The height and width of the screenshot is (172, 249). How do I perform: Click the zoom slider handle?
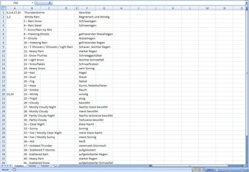pos(230,170)
